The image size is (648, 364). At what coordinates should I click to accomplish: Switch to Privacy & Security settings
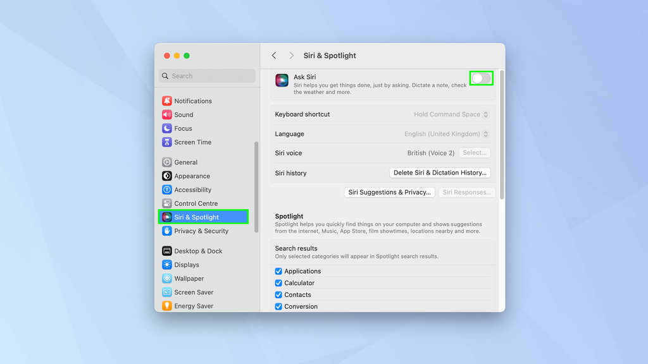166,231
